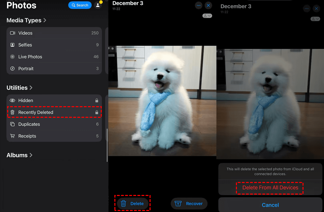
Task: Confirm Delete From All Devices
Action: (270, 188)
